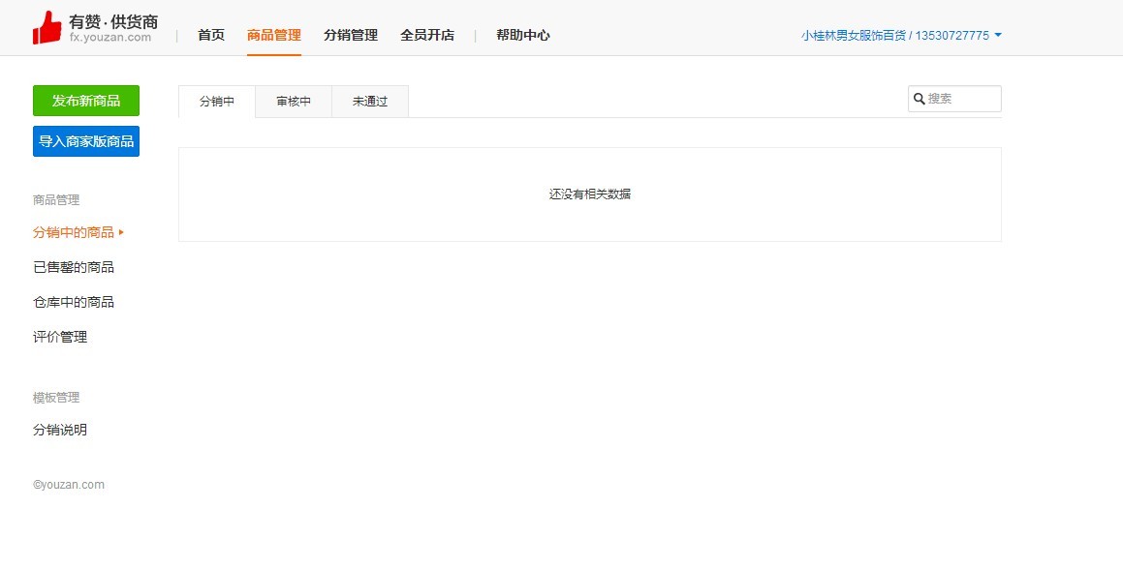Select 分销中的商品 in sidebar
This screenshot has height=568, width=1123.
[73, 232]
